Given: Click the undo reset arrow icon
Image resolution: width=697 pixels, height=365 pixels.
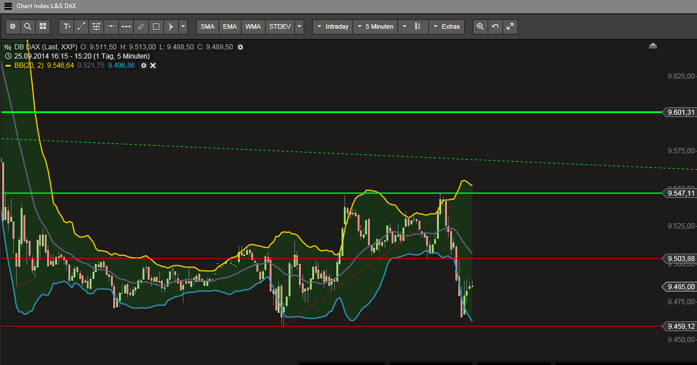Looking at the screenshot, I should 495,26.
